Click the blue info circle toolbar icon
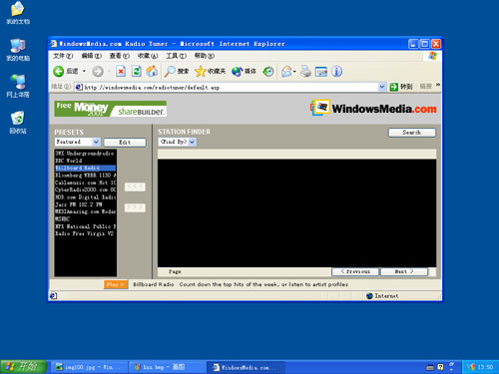This screenshot has height=374, width=499. point(336,71)
